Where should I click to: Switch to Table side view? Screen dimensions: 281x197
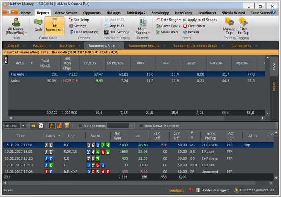tap(274, 66)
